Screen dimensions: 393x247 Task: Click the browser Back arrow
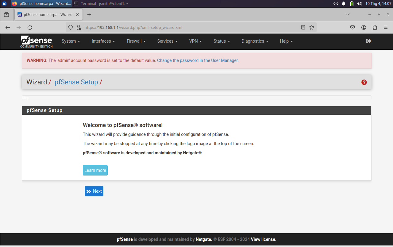click(x=8, y=27)
